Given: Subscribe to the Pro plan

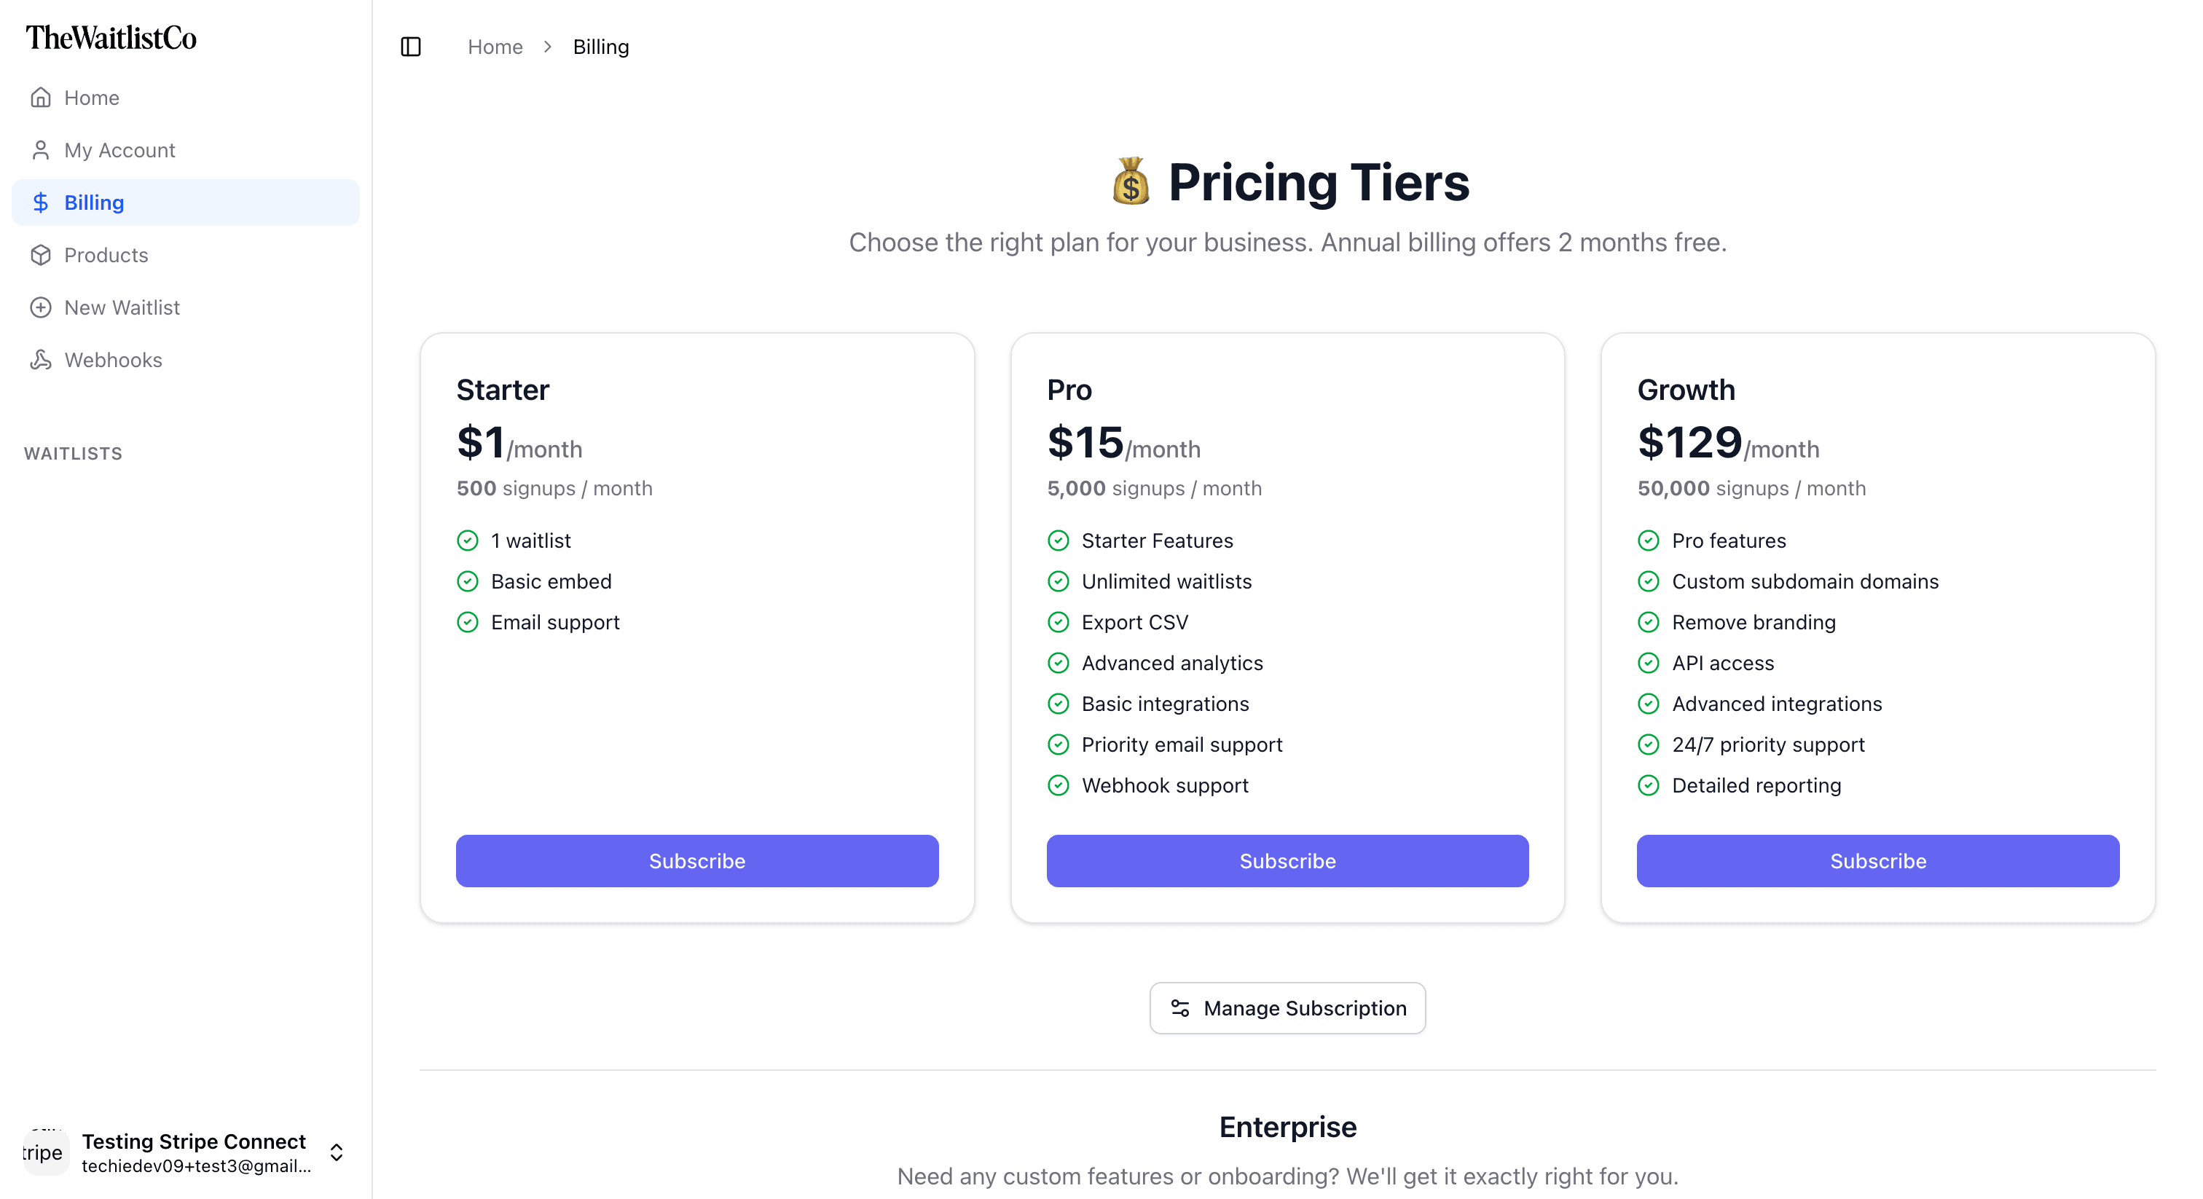Looking at the screenshot, I should 1287,860.
